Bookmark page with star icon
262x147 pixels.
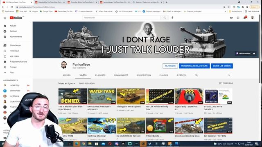pyautogui.click(x=229, y=7)
